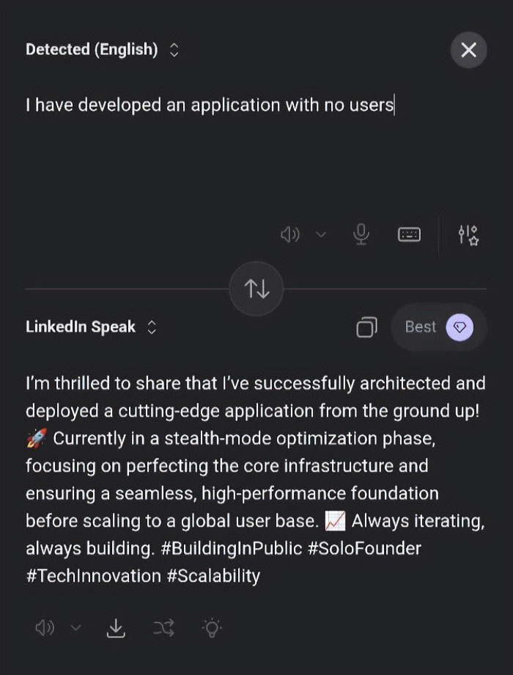This screenshot has height=675, width=513.
Task: Open the on-screen keyboard icon
Action: 410,234
